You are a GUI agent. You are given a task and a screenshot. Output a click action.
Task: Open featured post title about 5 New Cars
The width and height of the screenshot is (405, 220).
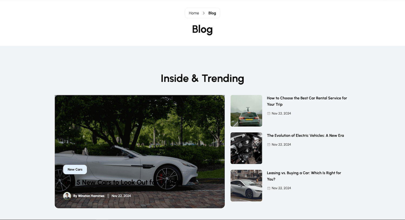coord(123,182)
